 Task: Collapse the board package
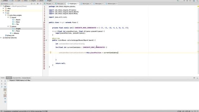pyautogui.click(x=8, y=17)
